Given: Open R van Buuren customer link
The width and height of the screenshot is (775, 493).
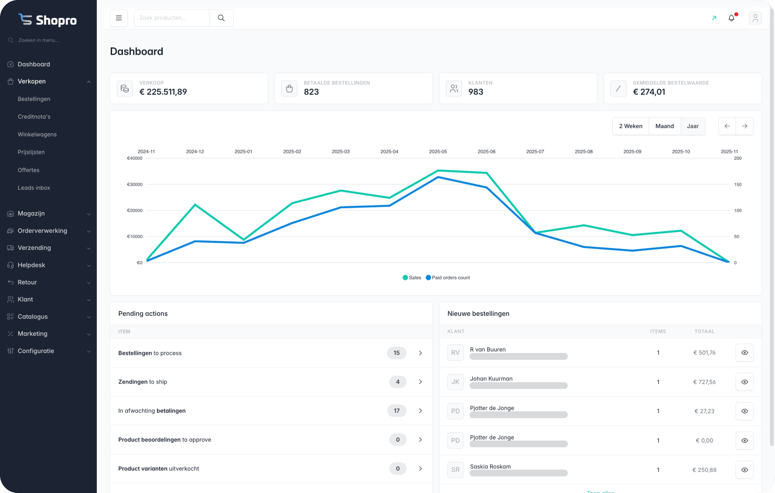Looking at the screenshot, I should pos(488,349).
